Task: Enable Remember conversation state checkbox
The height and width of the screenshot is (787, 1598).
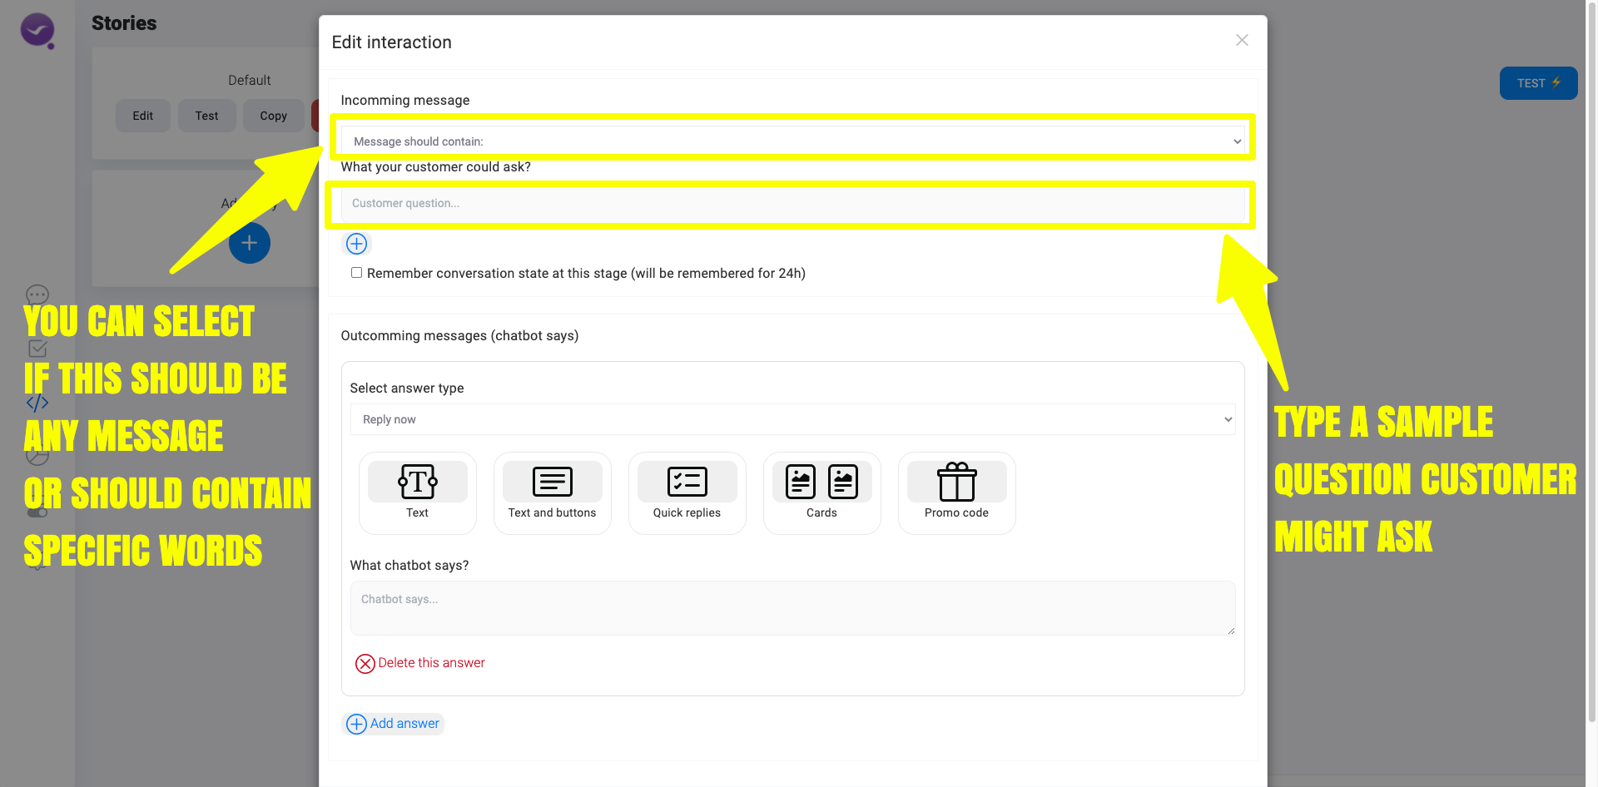Action: [356, 273]
